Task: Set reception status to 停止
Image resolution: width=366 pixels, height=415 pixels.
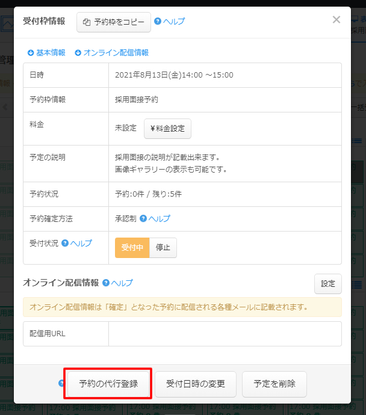Action: coord(163,248)
